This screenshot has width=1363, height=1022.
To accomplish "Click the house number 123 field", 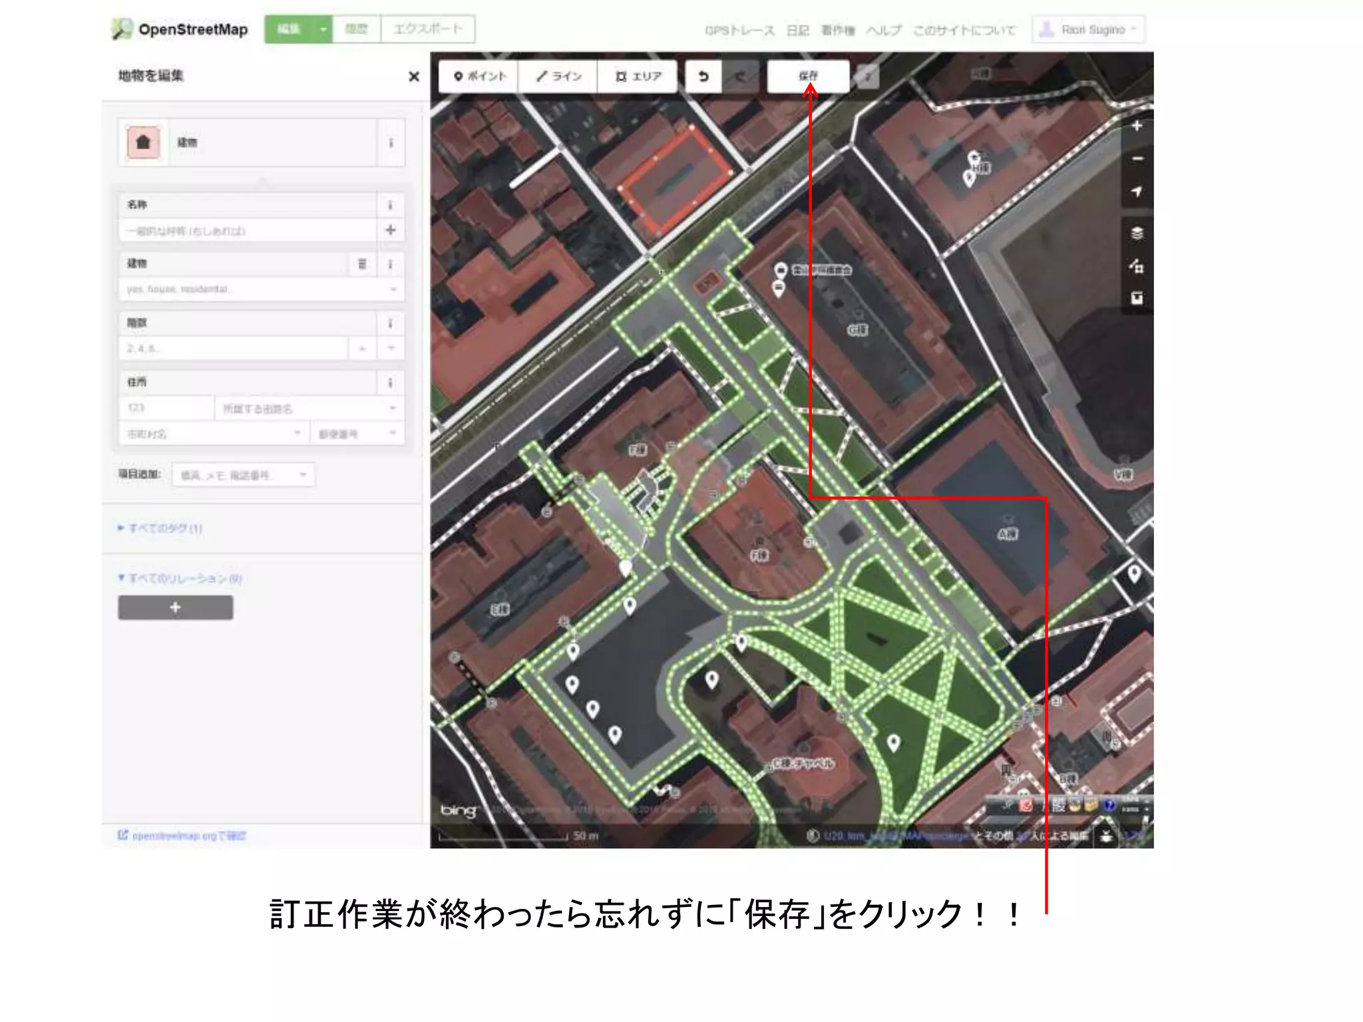I will 167,408.
